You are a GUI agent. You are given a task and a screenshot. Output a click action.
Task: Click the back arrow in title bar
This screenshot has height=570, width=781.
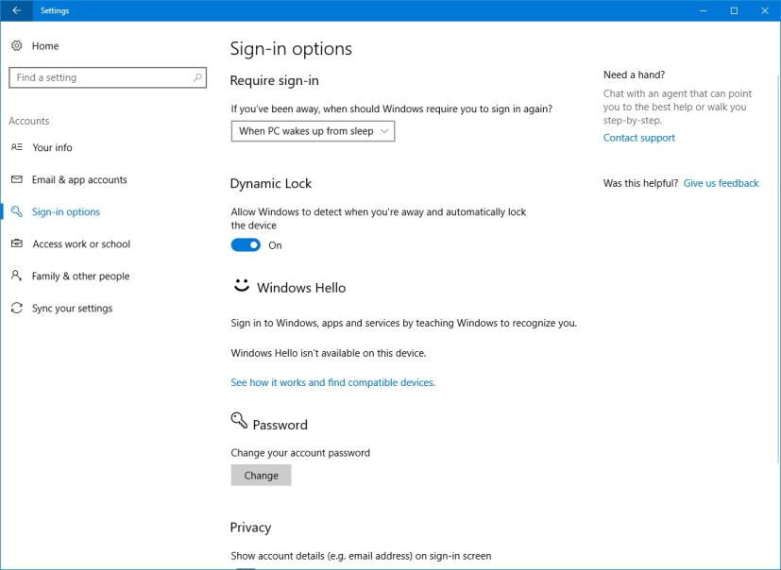pyautogui.click(x=16, y=10)
